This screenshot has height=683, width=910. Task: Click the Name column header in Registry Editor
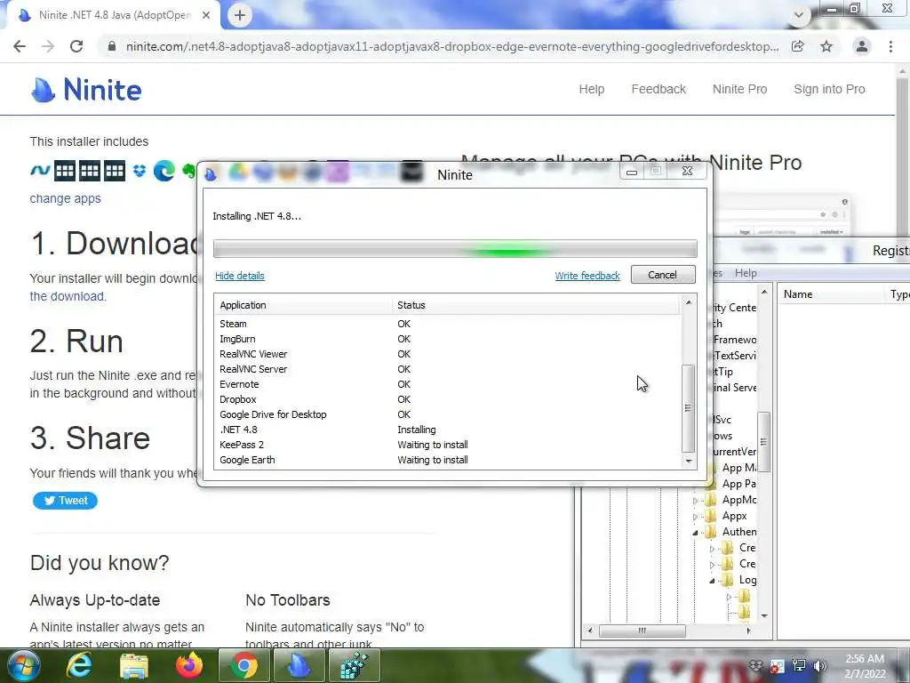pyautogui.click(x=830, y=294)
